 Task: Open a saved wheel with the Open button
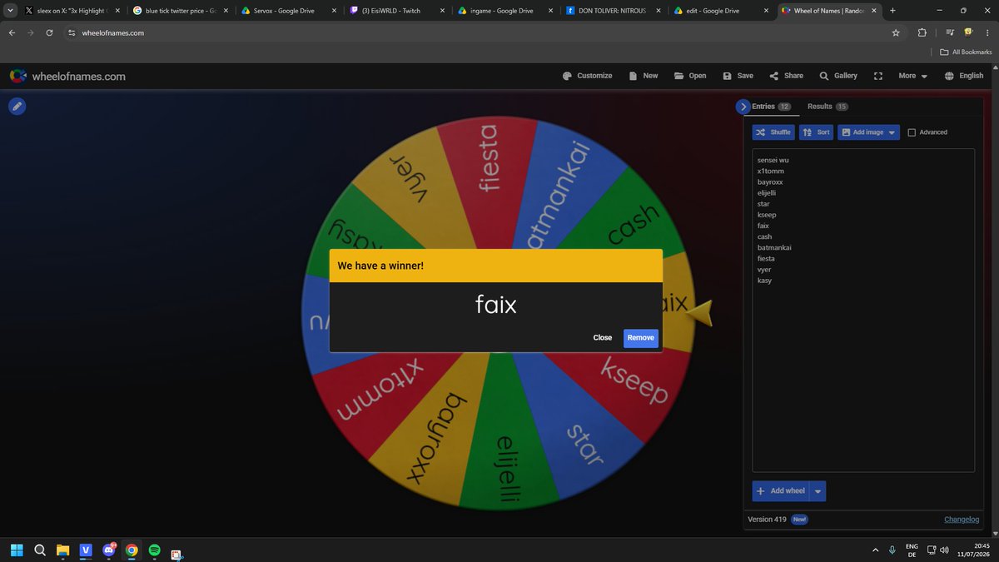tap(690, 76)
